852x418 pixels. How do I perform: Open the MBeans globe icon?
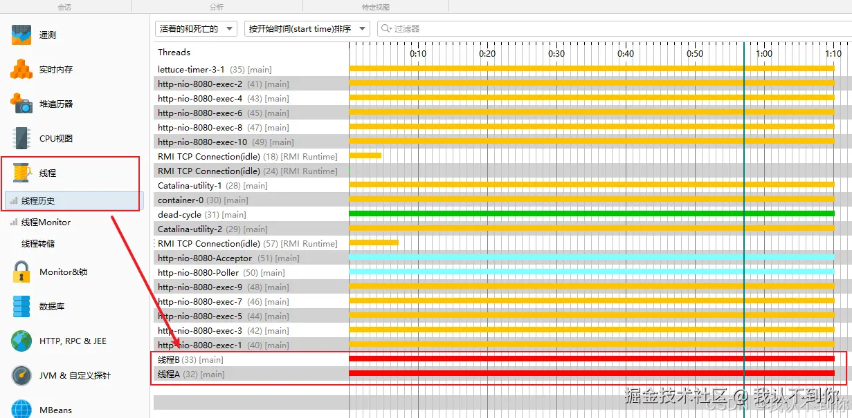tap(21, 409)
